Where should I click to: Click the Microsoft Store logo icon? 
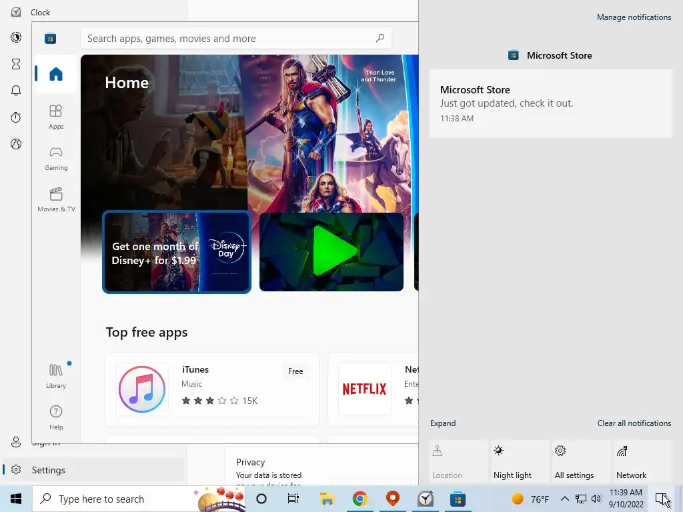50,38
